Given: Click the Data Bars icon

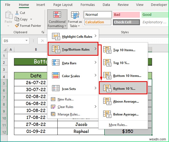Looking at the screenshot, I should click(x=56, y=62).
